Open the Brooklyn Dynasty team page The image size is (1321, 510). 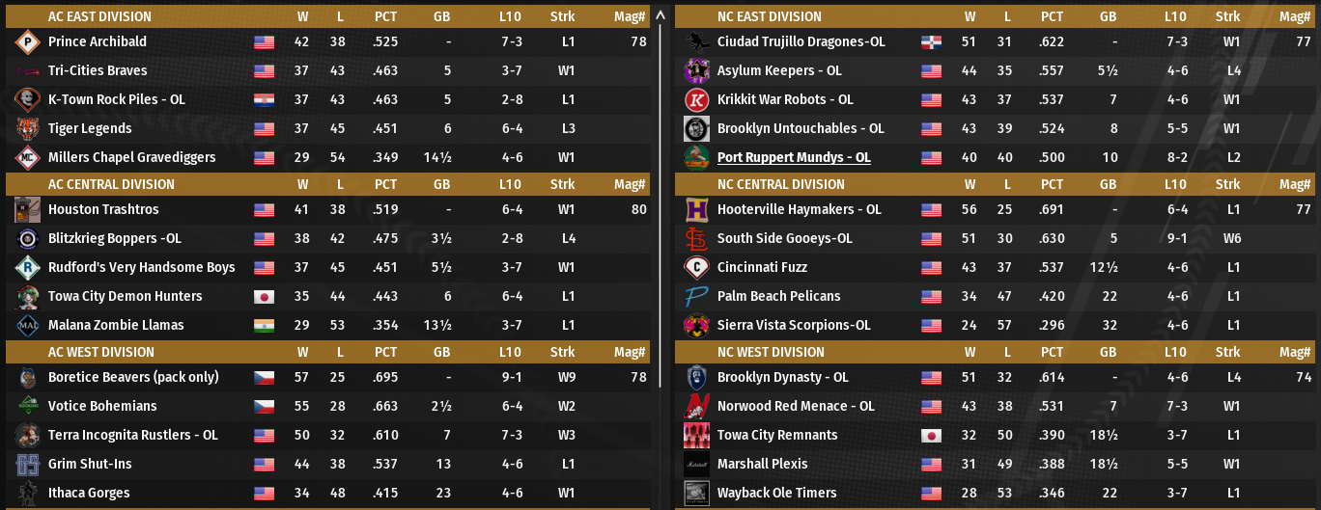(x=783, y=378)
